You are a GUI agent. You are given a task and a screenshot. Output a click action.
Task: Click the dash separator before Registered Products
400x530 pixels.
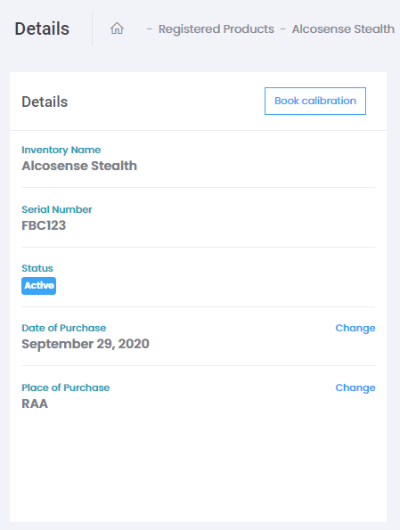point(149,29)
